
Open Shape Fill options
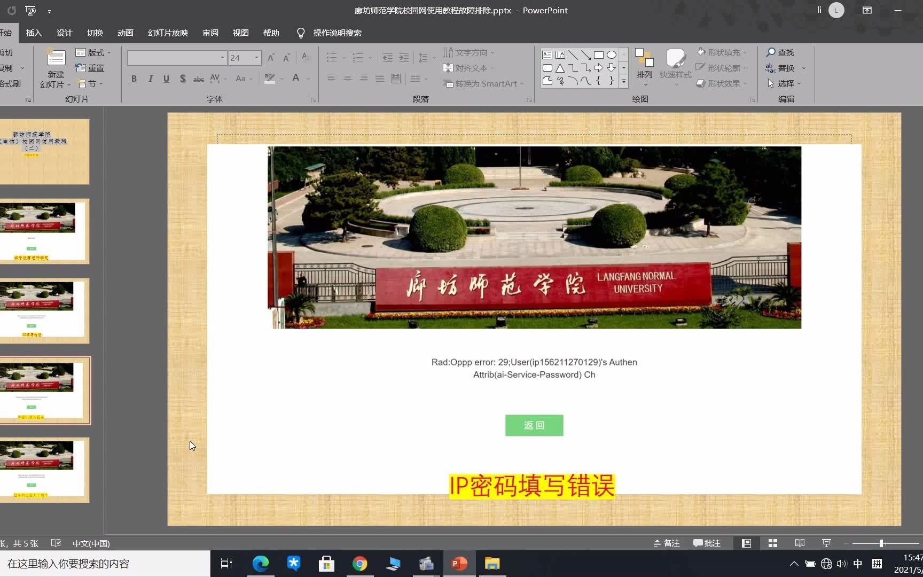[x=722, y=52]
